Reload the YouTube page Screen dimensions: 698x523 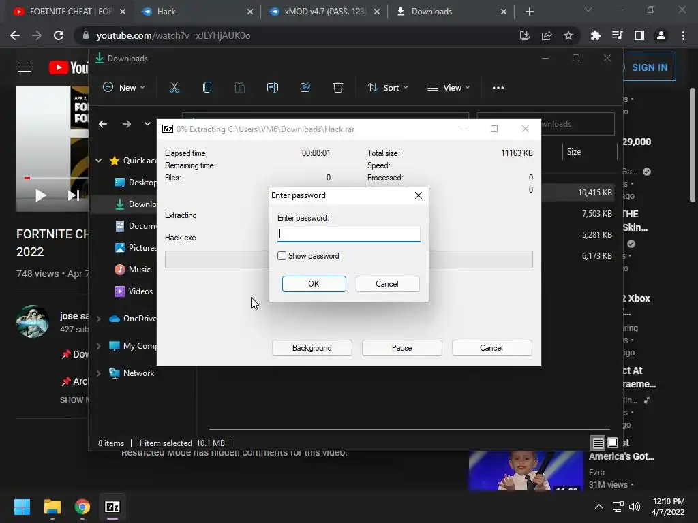pos(59,35)
